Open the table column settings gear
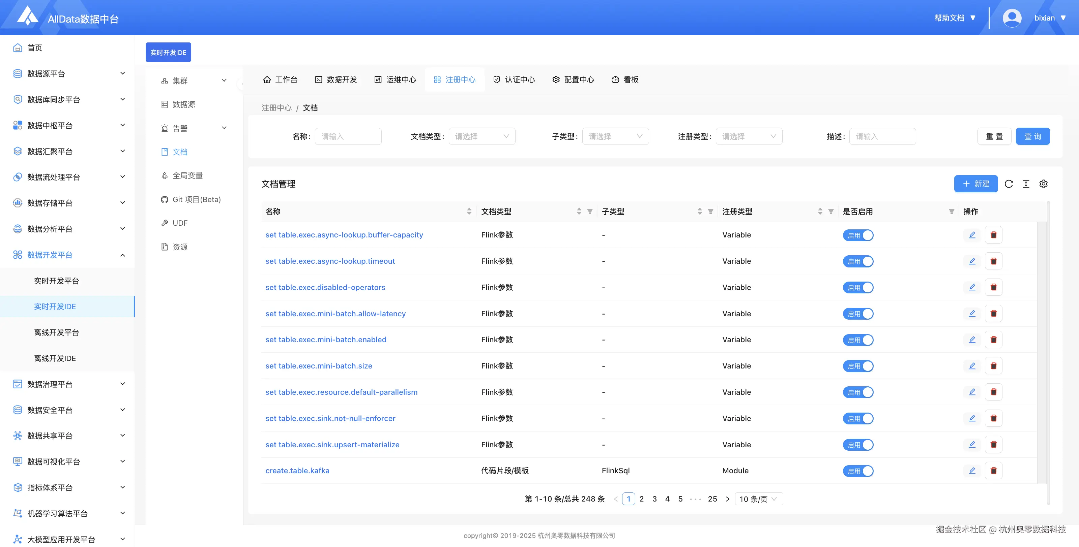Screen dimensions: 1079x547 coord(1043,184)
